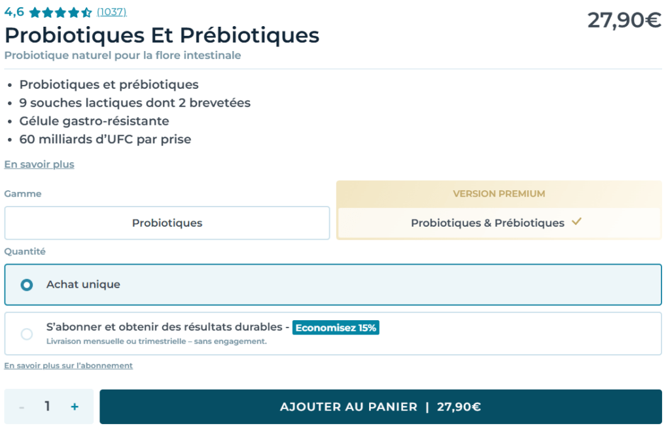
Task: Click the 1037 reviews count link
Action: [x=111, y=11]
